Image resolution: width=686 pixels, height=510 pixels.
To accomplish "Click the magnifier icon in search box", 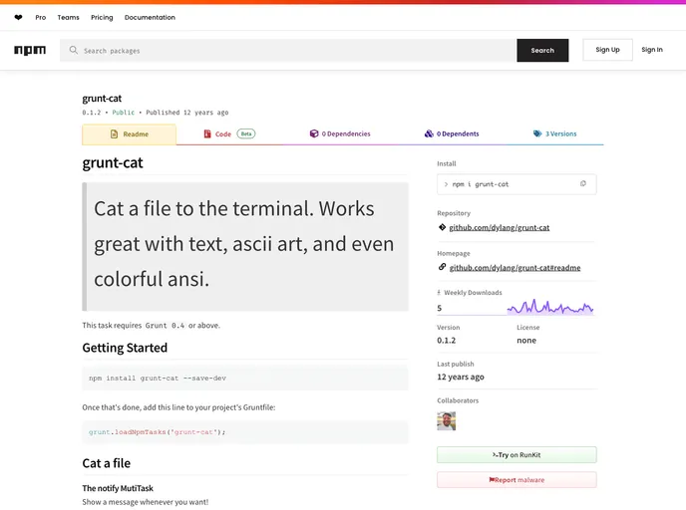I will [x=74, y=50].
